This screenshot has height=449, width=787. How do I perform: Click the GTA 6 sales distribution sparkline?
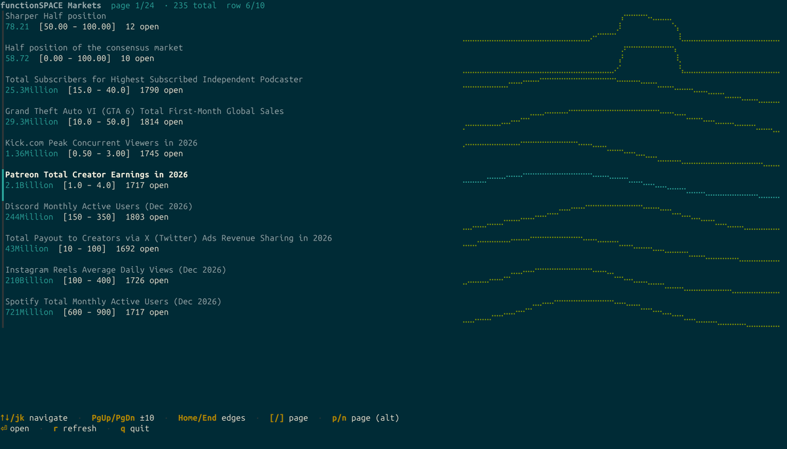[x=621, y=122]
